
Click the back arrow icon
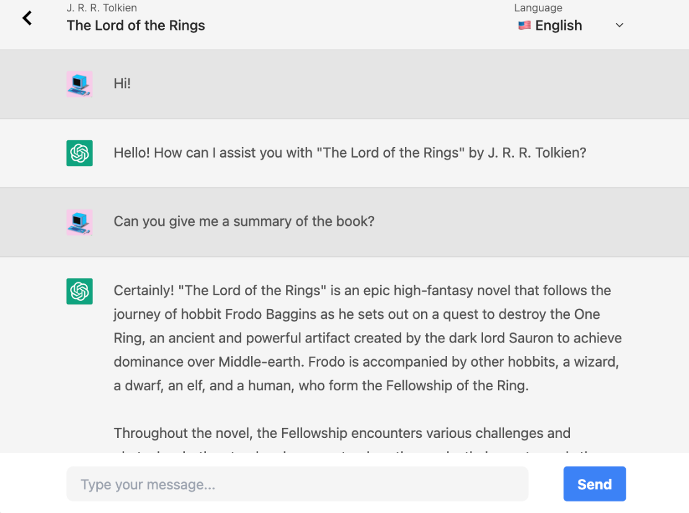click(27, 18)
